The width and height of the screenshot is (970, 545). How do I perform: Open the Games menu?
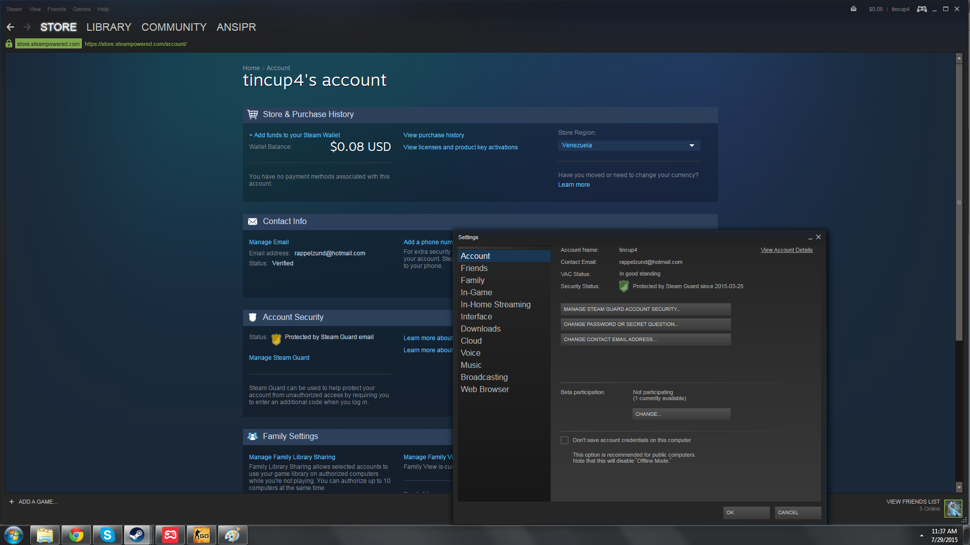[82, 9]
